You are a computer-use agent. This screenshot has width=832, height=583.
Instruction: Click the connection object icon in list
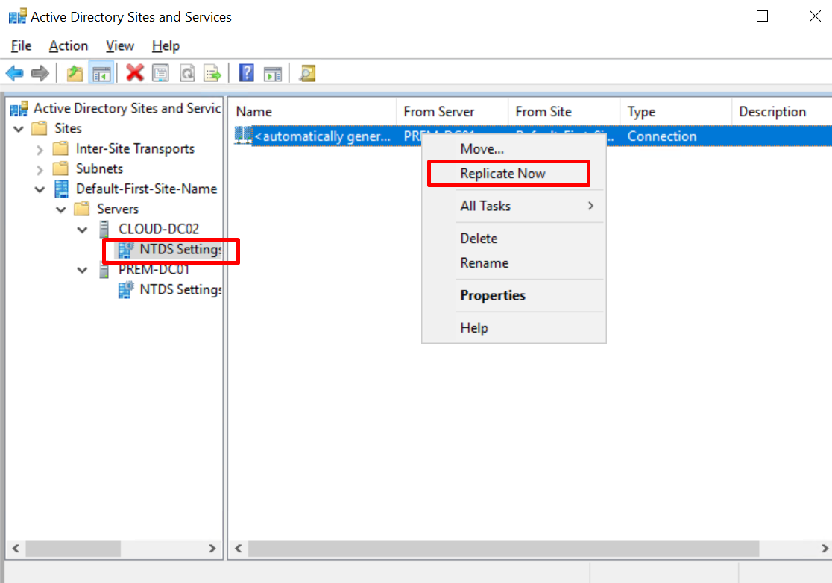point(244,135)
